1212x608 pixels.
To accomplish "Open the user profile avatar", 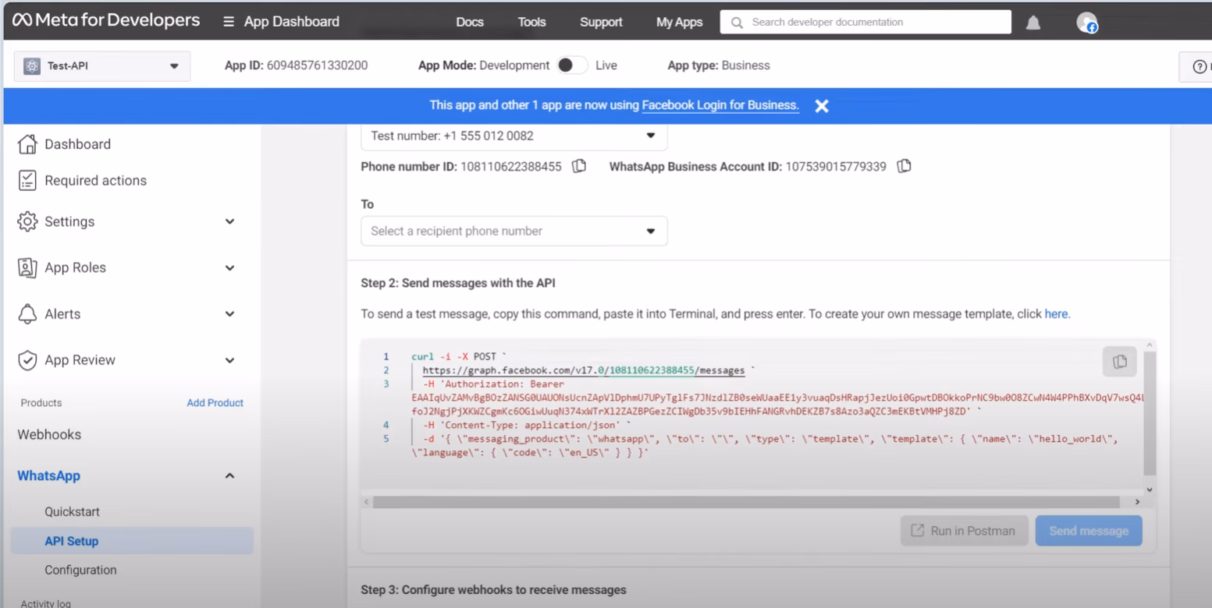I will (1086, 23).
